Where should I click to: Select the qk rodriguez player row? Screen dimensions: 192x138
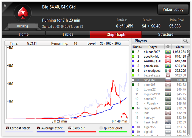click(x=159, y=71)
